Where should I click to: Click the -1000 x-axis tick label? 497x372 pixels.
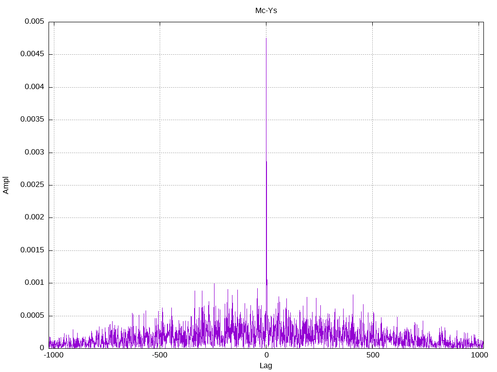click(53, 355)
